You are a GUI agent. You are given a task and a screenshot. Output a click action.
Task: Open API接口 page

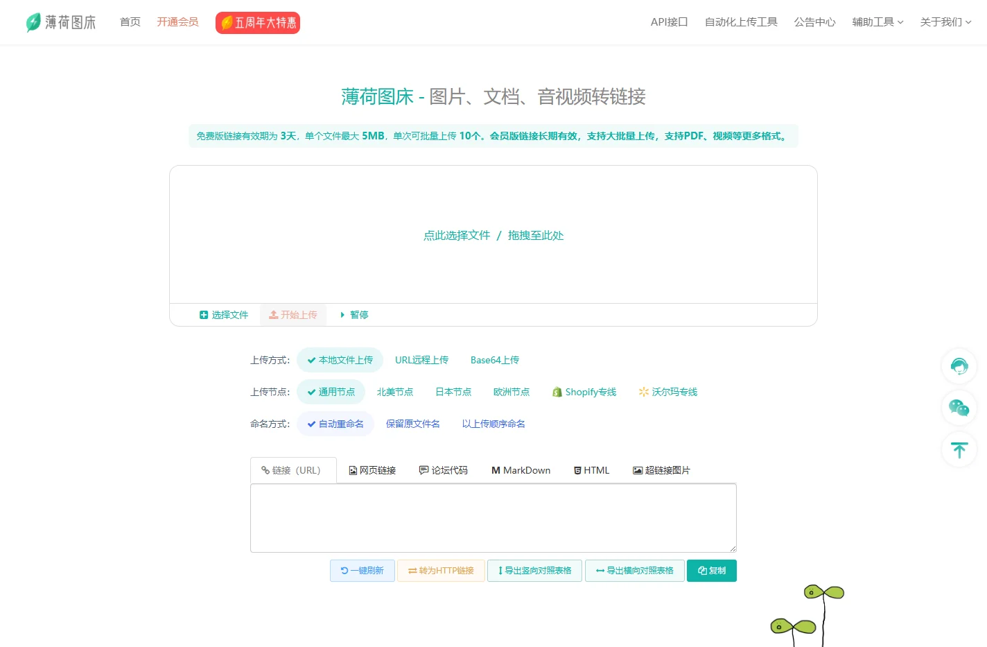click(x=670, y=22)
